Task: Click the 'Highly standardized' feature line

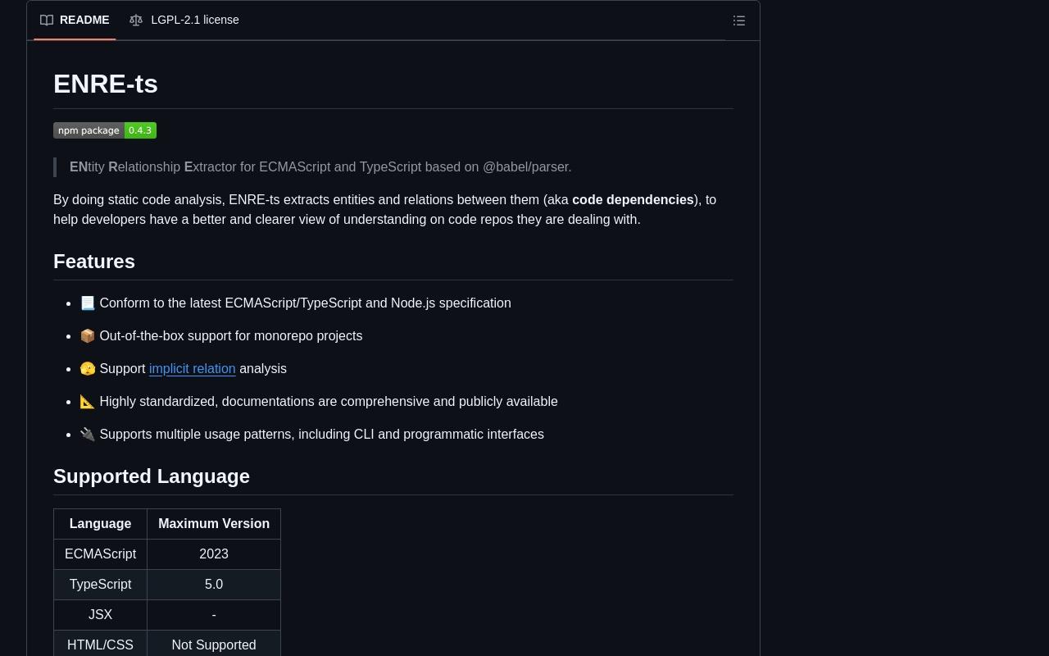Action: click(x=319, y=402)
